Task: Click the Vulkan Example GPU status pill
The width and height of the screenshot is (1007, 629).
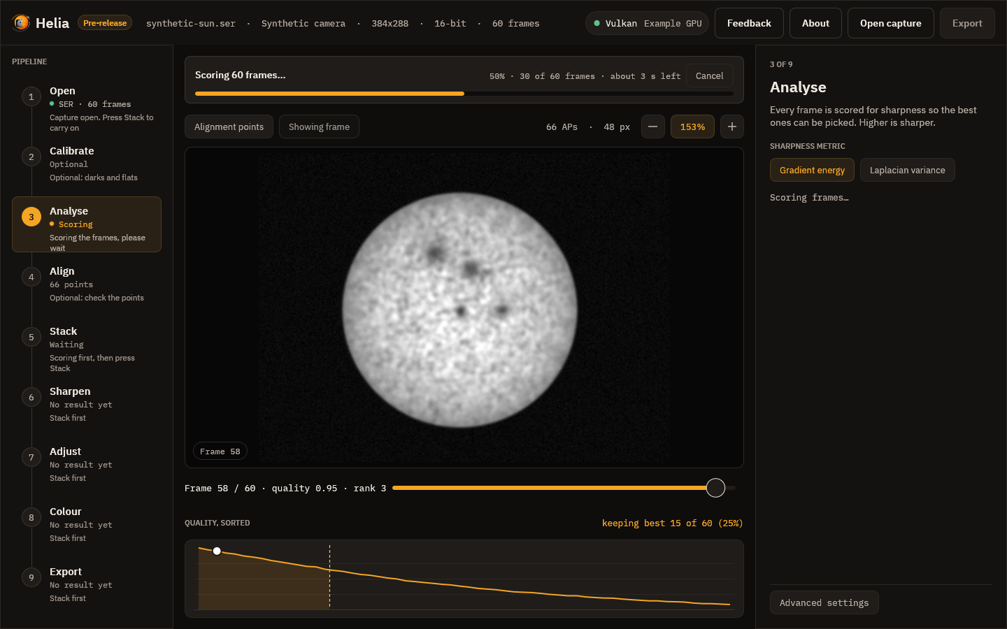Action: (648, 23)
